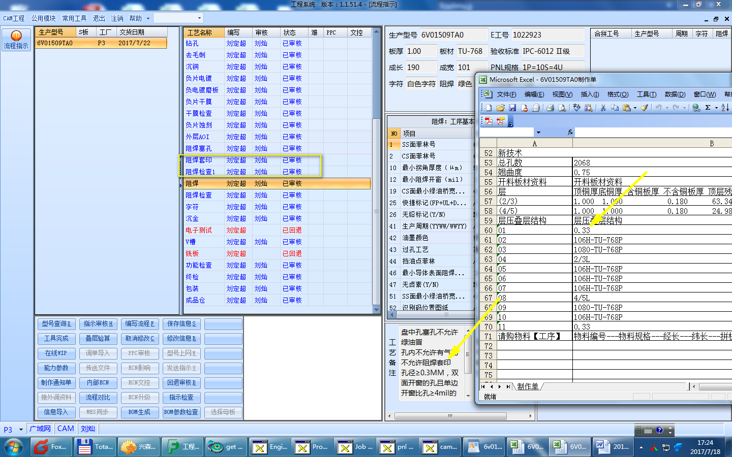Click Excel's Insert Hyperlink globe icon
Viewport: 732px width, 457px height.
696,108
